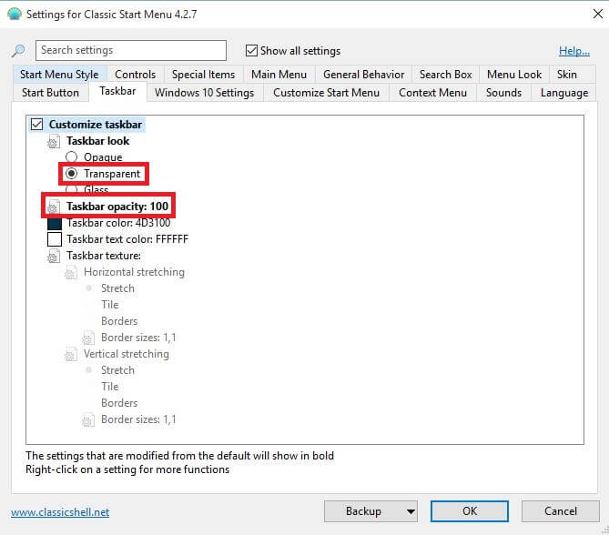Open the Start Menu Style tab
This screenshot has width=609, height=535.
click(x=59, y=75)
